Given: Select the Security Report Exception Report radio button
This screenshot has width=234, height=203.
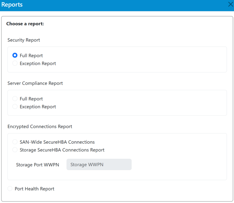Looking at the screenshot, I should tap(15, 63).
